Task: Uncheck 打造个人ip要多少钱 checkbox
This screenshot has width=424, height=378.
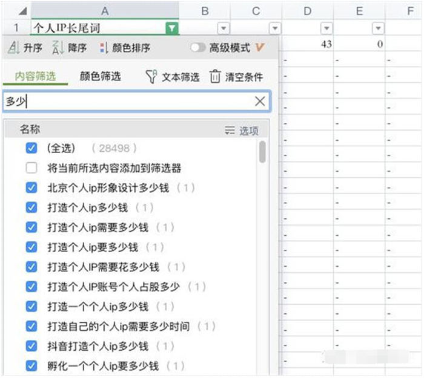Action: click(31, 247)
